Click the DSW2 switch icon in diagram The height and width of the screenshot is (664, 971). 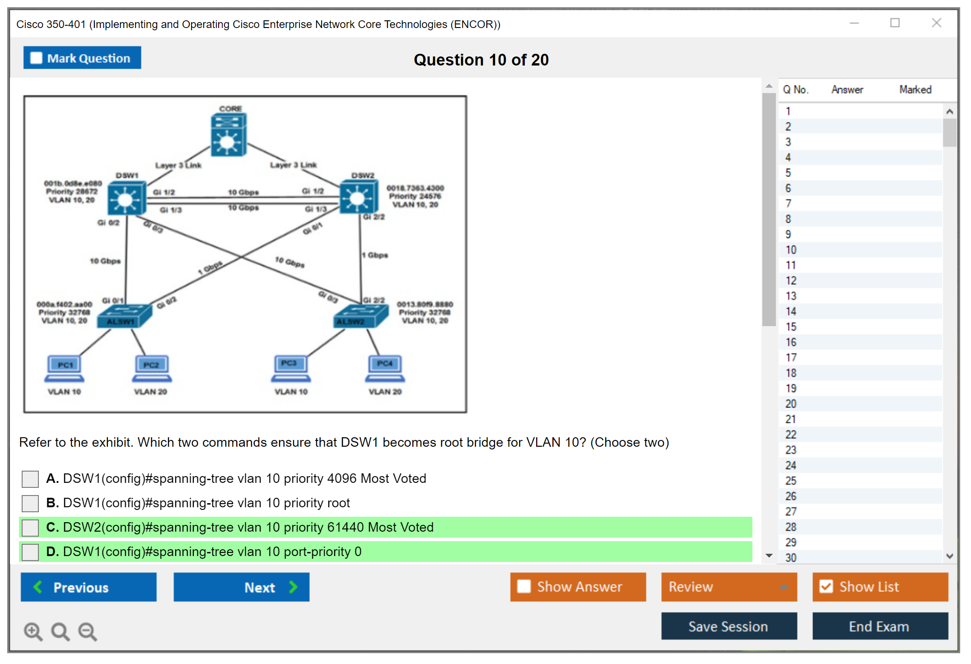[358, 197]
